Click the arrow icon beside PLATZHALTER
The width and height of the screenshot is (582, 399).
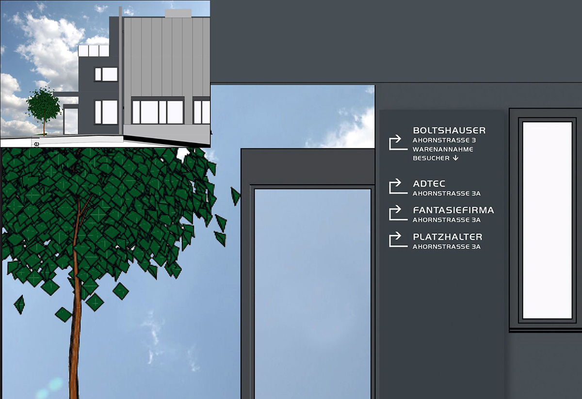pos(398,239)
